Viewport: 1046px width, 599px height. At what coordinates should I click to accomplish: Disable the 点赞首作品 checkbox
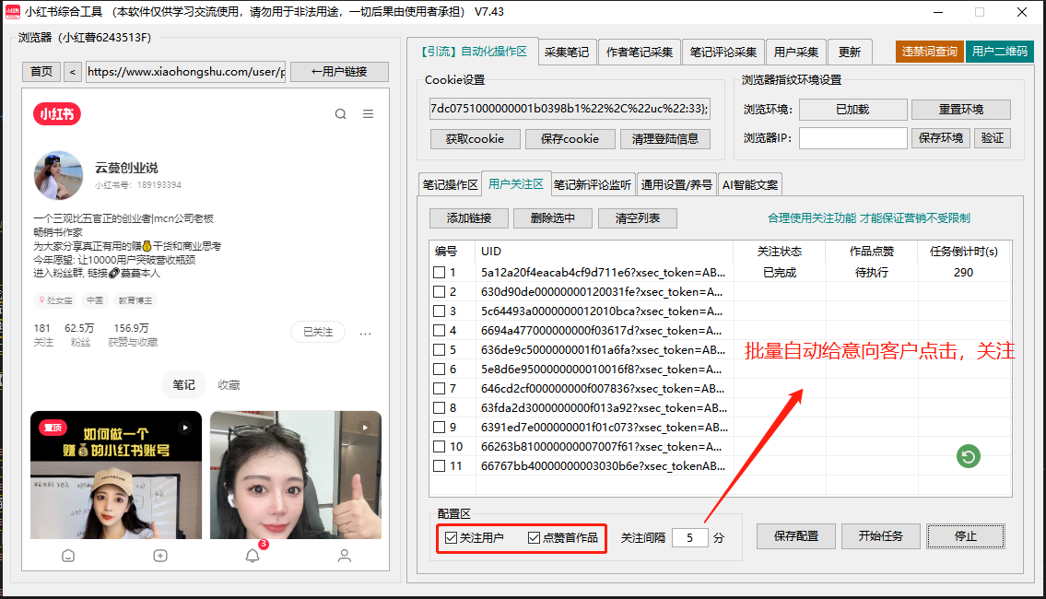click(x=532, y=537)
